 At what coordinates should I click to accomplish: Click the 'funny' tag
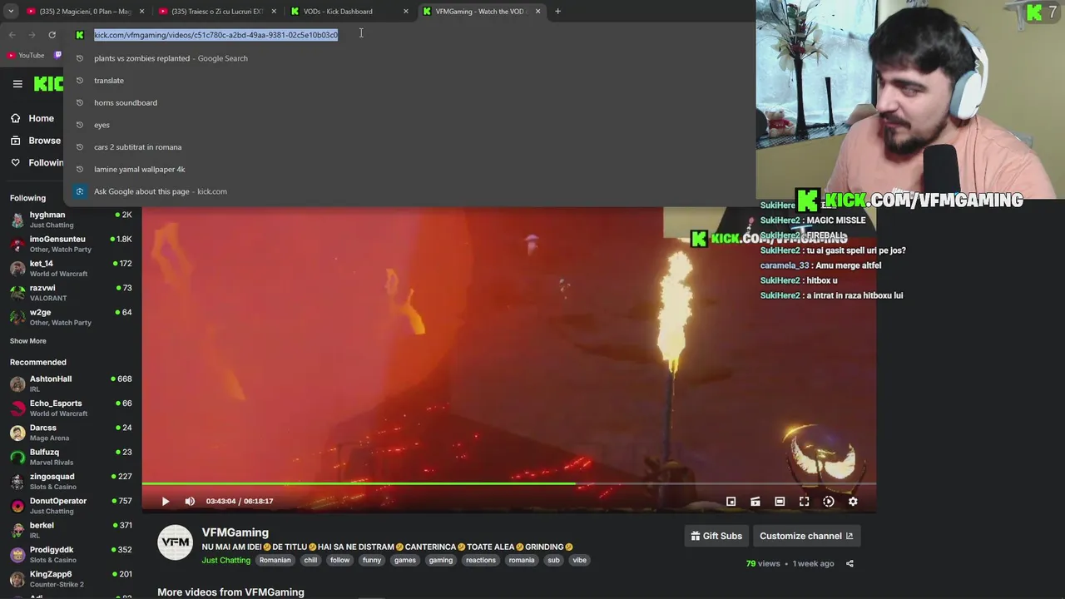point(372,561)
